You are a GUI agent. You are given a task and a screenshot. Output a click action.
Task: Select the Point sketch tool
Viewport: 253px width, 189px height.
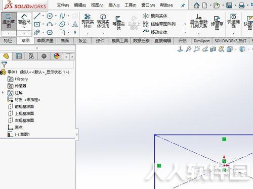pos(75,32)
